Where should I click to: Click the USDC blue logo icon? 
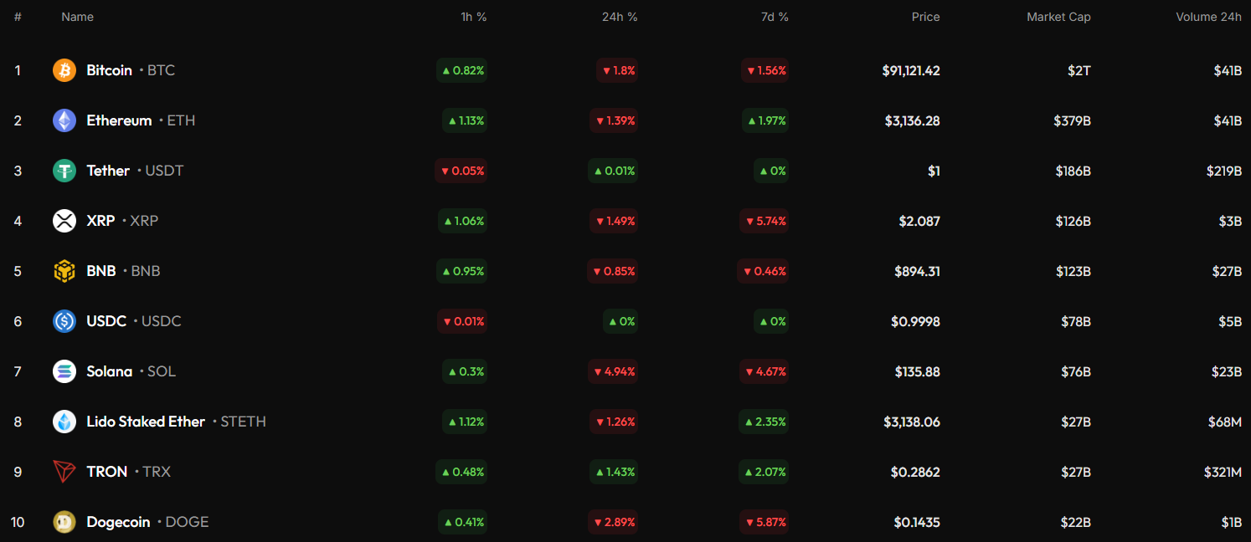coord(64,321)
